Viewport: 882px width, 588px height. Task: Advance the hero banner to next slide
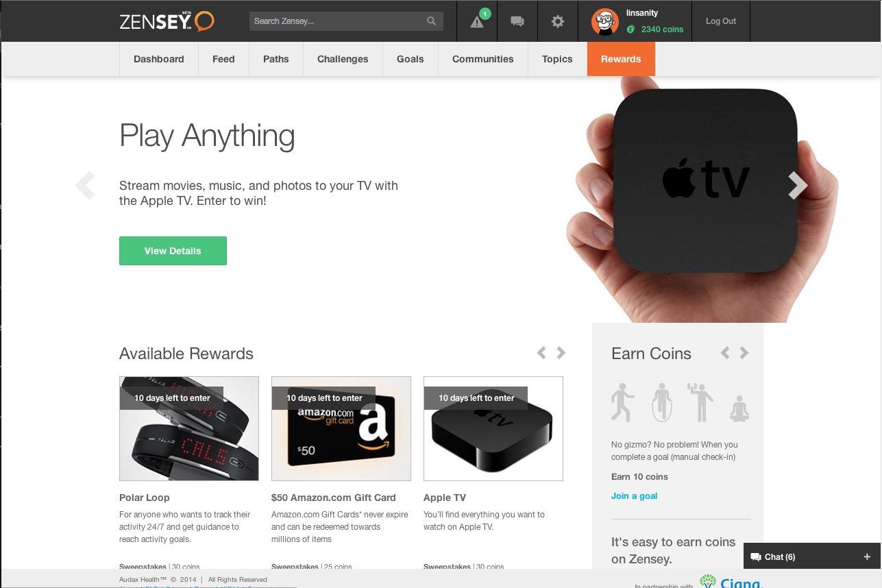pyautogui.click(x=798, y=185)
